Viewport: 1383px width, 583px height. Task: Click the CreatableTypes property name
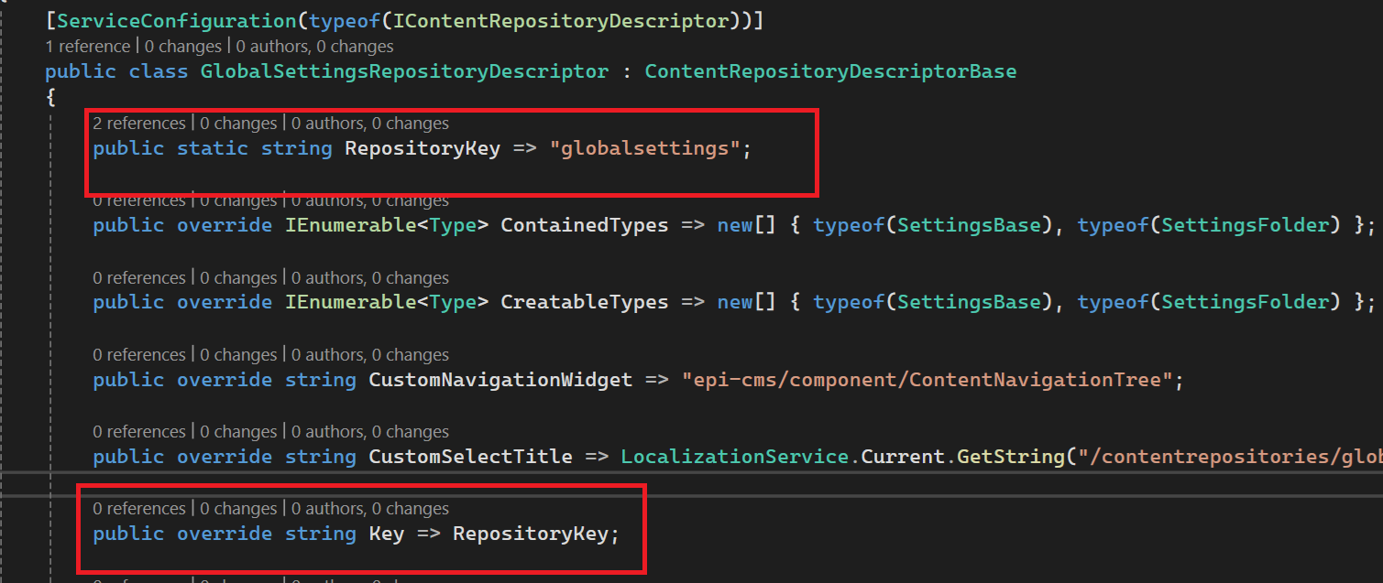coord(584,302)
